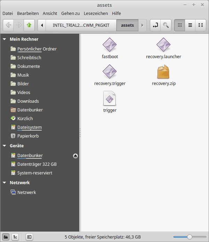Click the Netzwerk computers icon
This screenshot has height=242, width=209.
click(13, 192)
